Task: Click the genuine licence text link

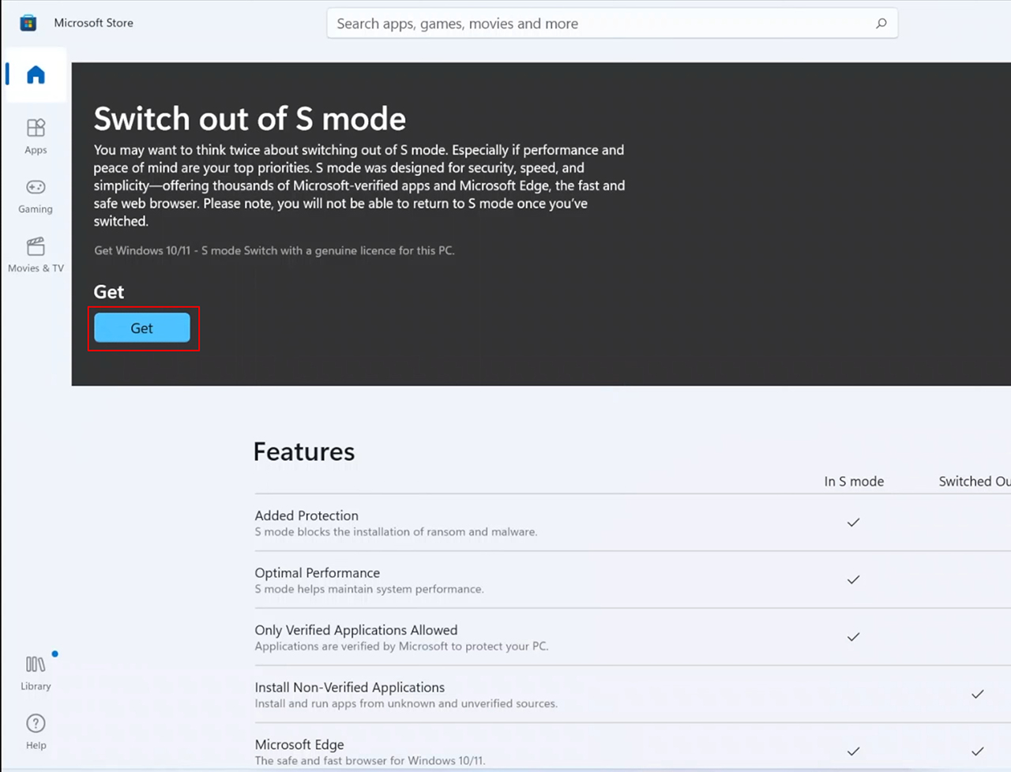Action: click(274, 250)
